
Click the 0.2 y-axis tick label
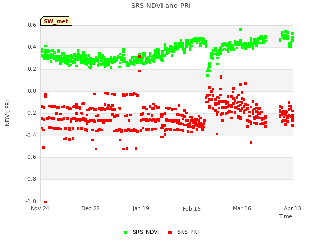[32, 69]
